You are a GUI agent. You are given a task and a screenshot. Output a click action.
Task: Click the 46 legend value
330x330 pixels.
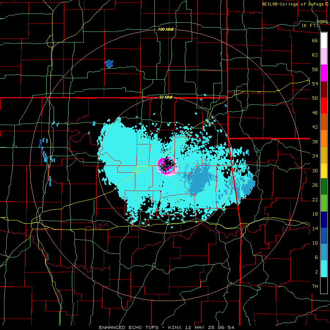[315, 113]
